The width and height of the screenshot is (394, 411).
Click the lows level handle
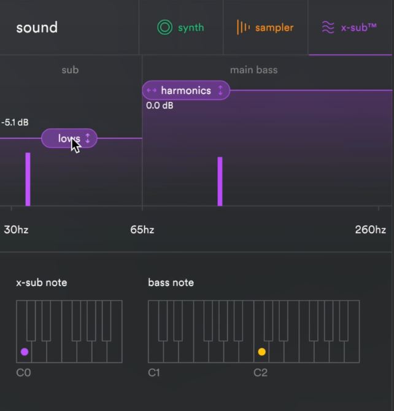pos(69,139)
